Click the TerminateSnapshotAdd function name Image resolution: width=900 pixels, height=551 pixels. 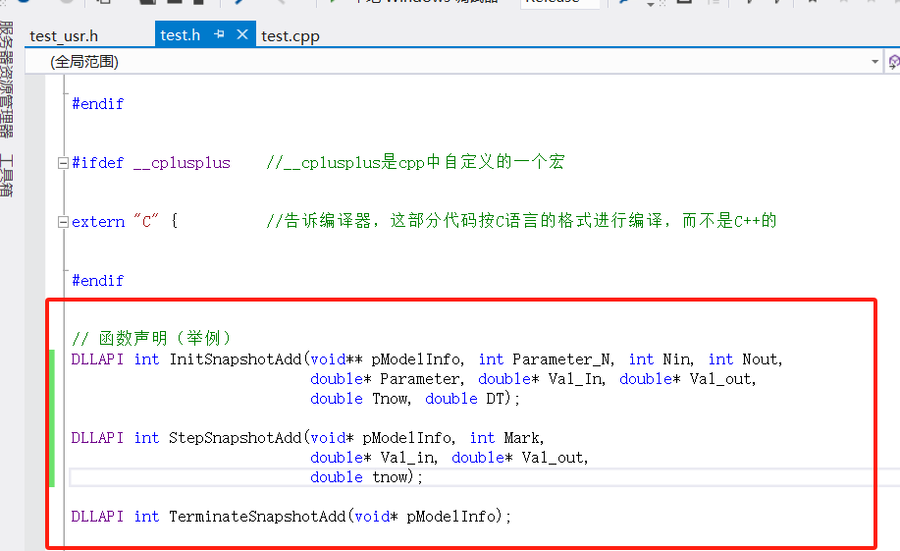coord(257,517)
